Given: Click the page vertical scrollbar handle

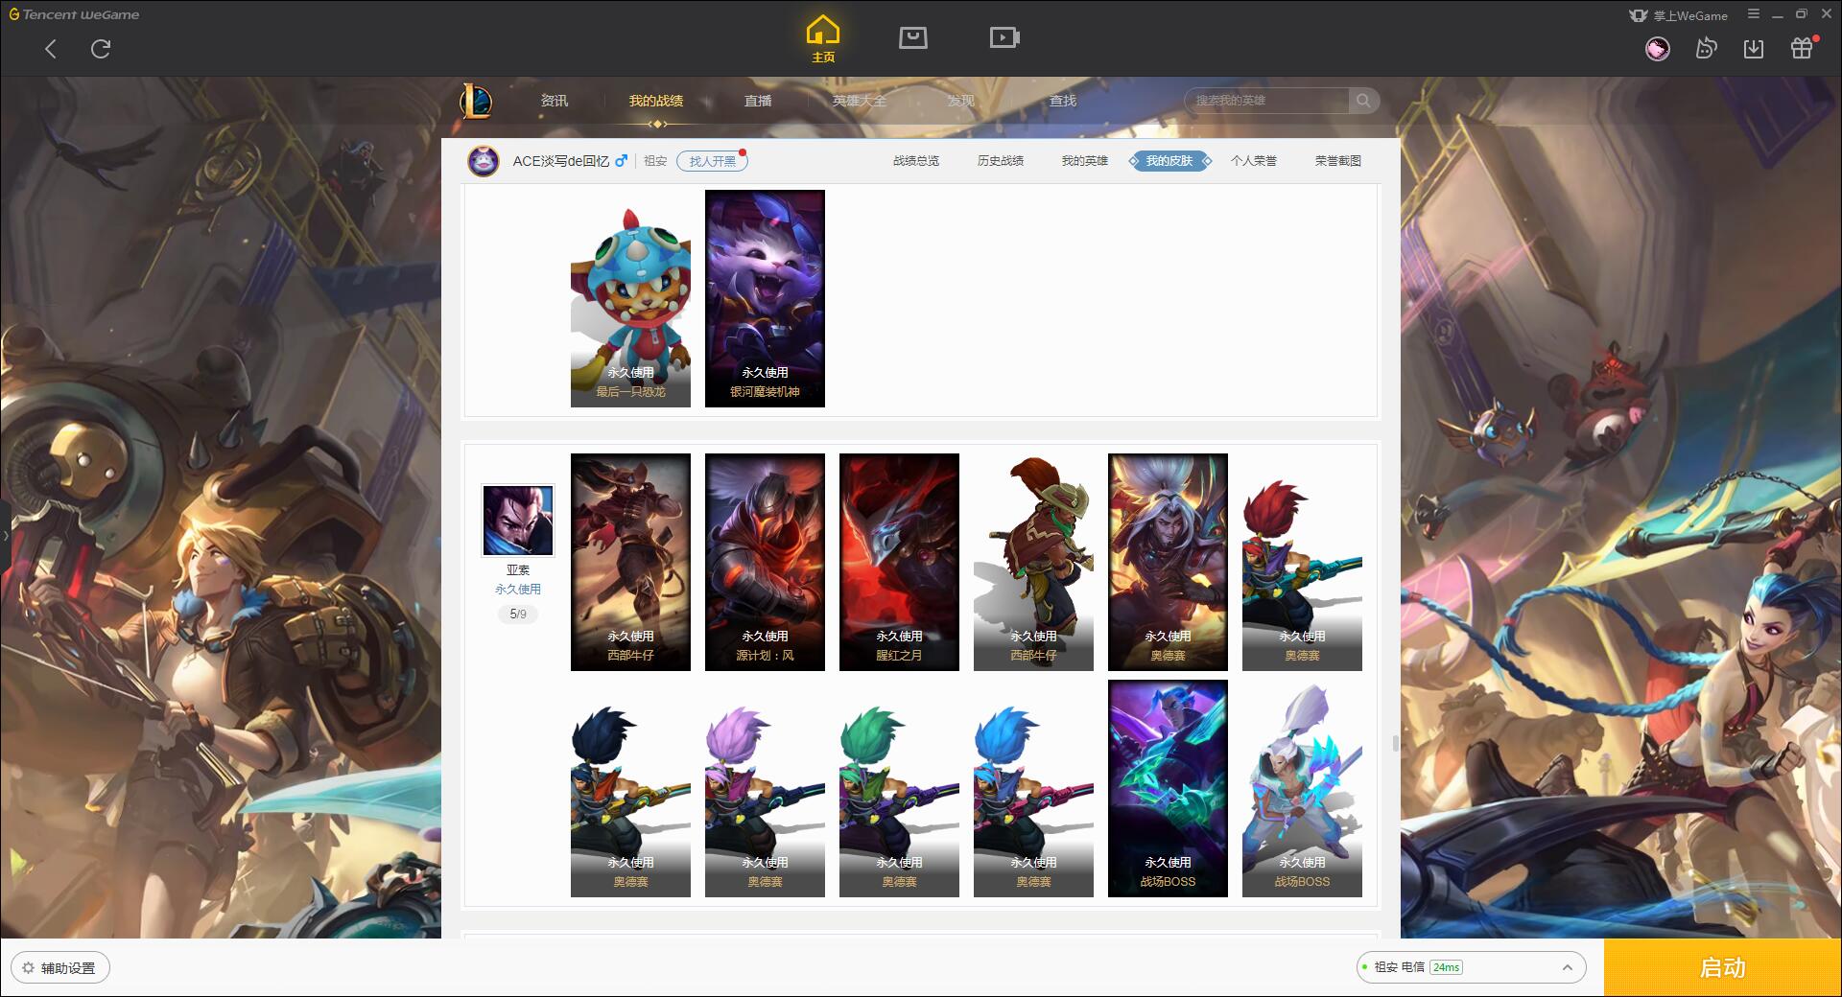Looking at the screenshot, I should (x=1395, y=743).
